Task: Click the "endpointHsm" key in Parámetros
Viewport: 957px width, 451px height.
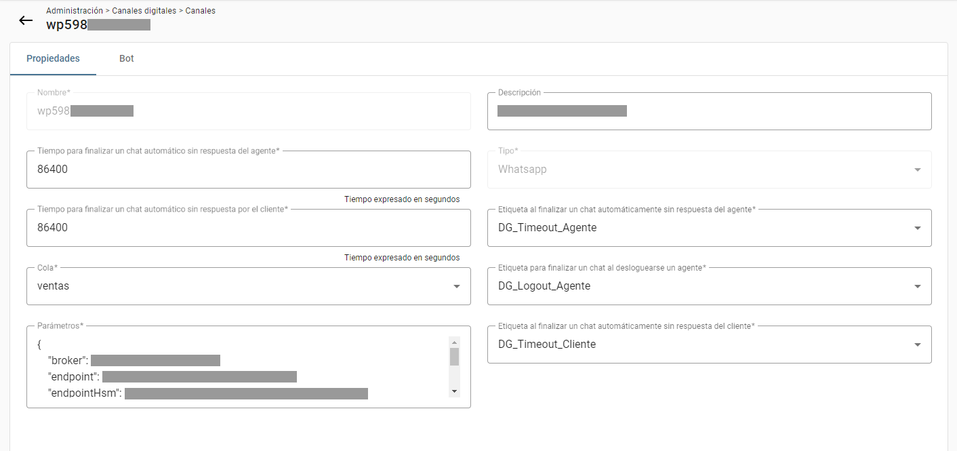Action: [85, 393]
